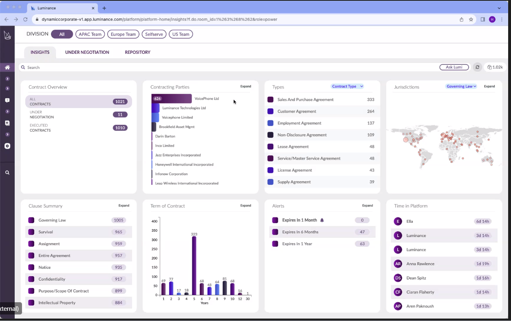Open the gear-document icon in the sidebar
Viewport: 511px width, 321px height.
pyautogui.click(x=7, y=123)
